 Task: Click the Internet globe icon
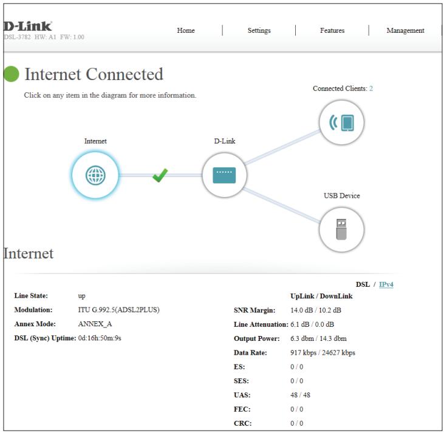coord(95,175)
